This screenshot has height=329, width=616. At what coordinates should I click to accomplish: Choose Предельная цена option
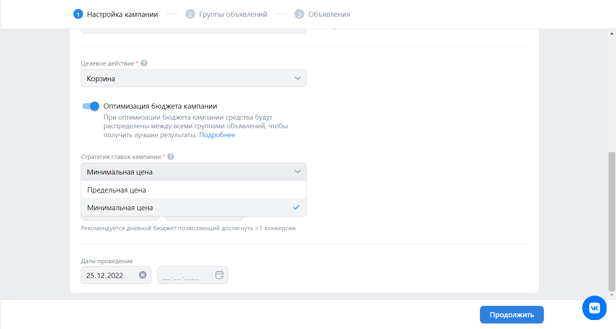pos(193,190)
